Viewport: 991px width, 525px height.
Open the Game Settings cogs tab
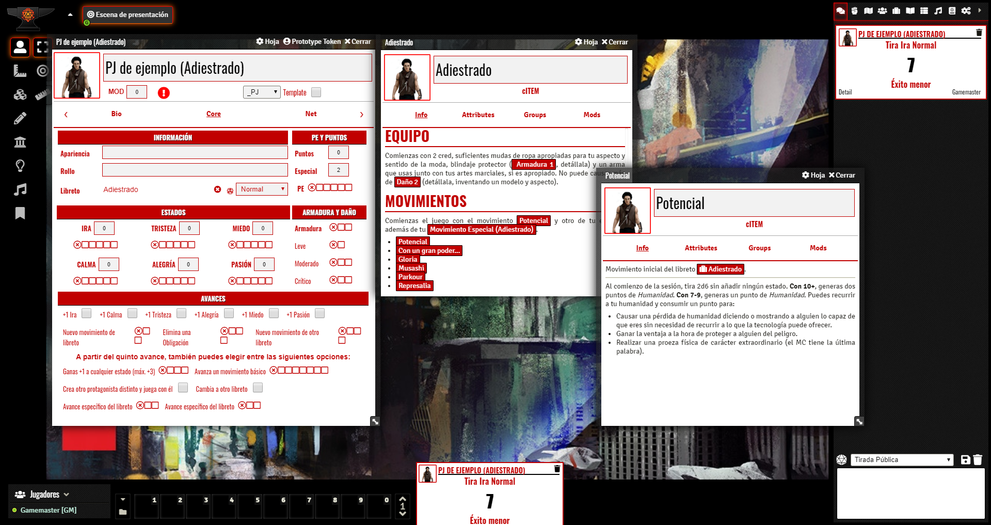point(966,10)
